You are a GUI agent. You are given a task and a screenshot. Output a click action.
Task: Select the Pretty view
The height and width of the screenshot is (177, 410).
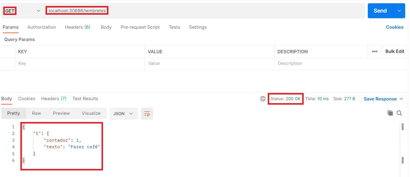tap(13, 113)
